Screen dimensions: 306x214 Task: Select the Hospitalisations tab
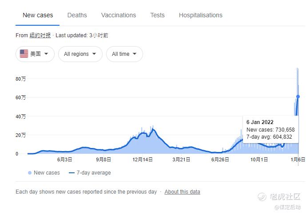[x=201, y=15]
